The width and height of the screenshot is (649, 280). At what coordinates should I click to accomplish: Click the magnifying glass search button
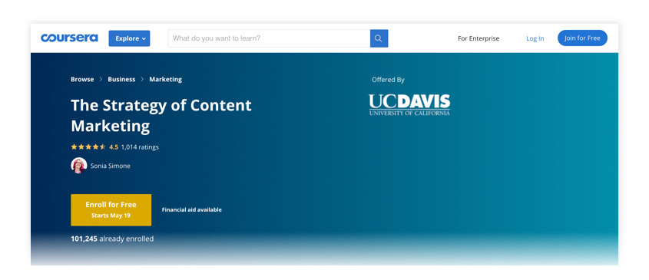[379, 38]
